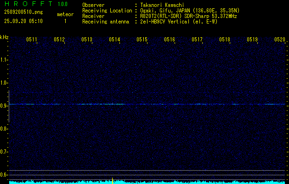Click the cyan signal level strip at bottom
Screen dimensions: 289x184
pyautogui.click(x=147, y=182)
